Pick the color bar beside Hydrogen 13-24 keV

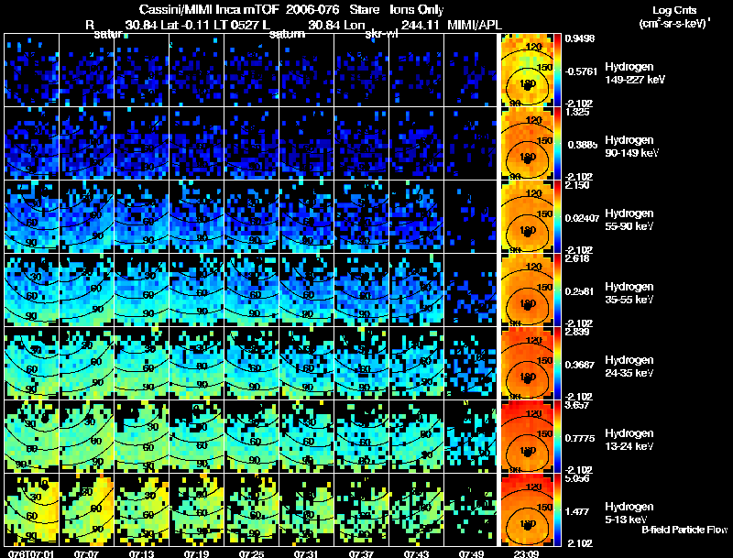(x=557, y=436)
